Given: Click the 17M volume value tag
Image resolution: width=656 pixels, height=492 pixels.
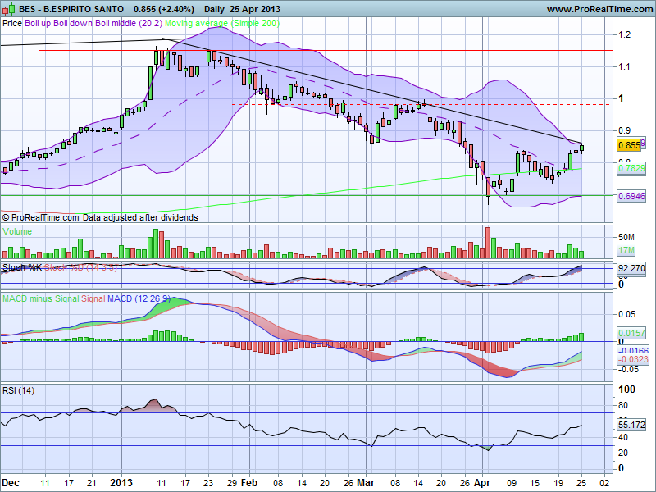Looking at the screenshot, I should [626, 250].
